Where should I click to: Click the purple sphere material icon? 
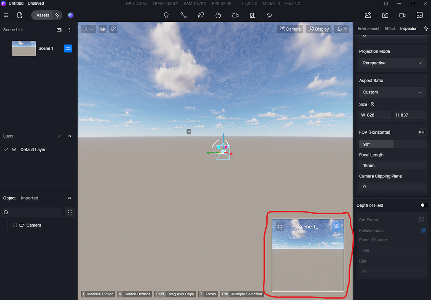[71, 15]
